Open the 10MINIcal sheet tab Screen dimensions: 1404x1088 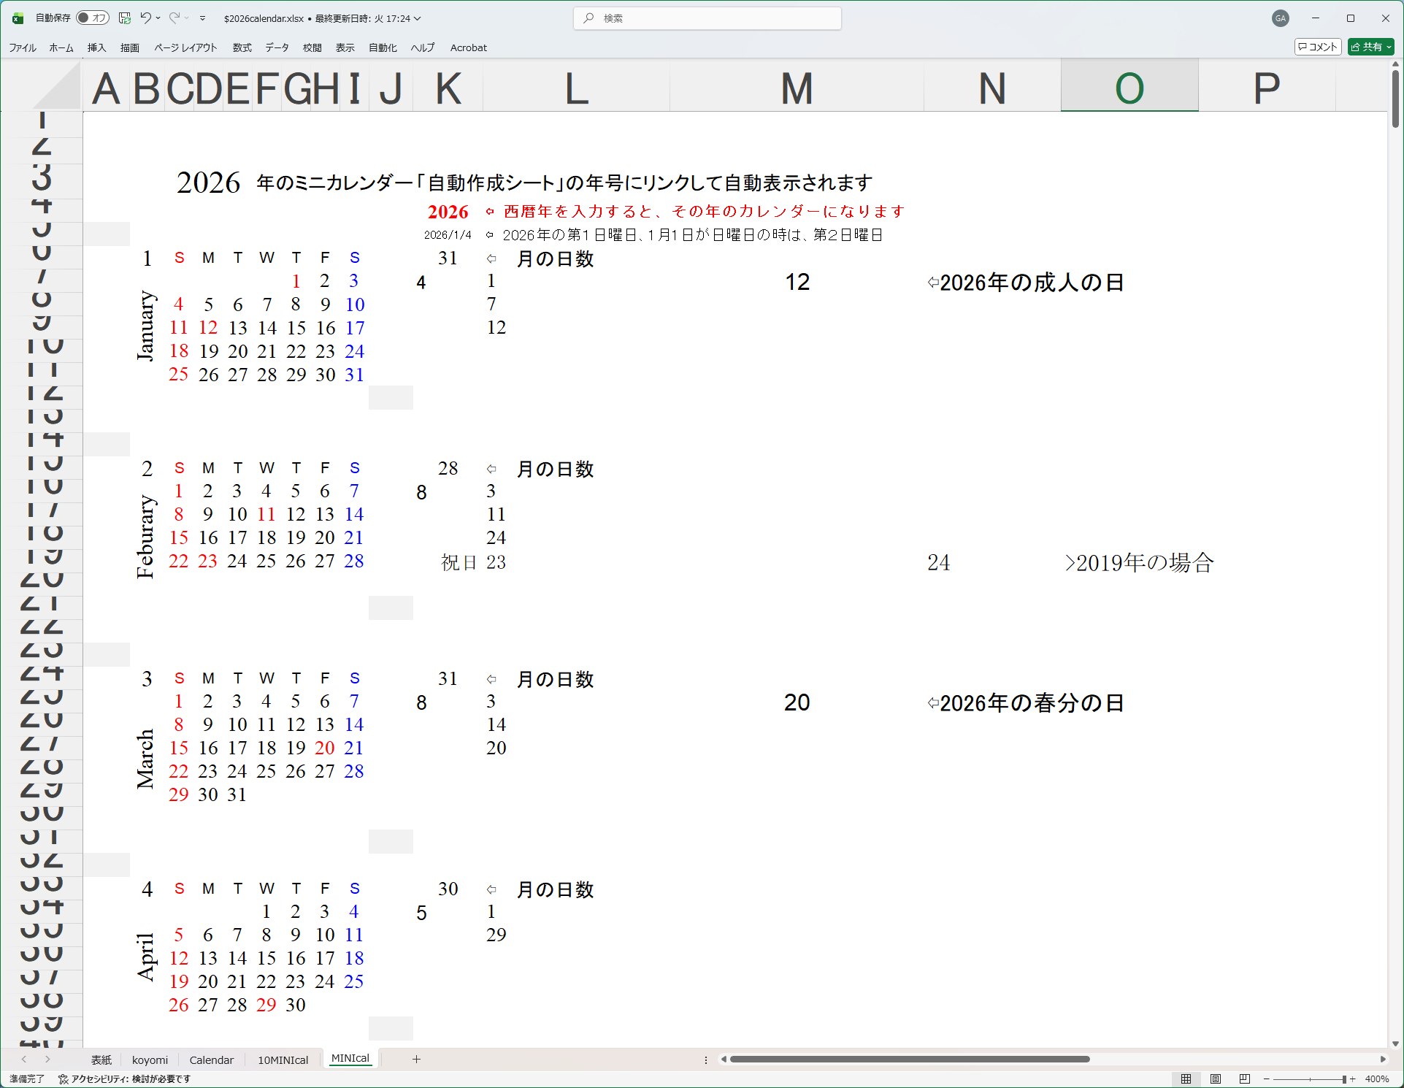[283, 1060]
